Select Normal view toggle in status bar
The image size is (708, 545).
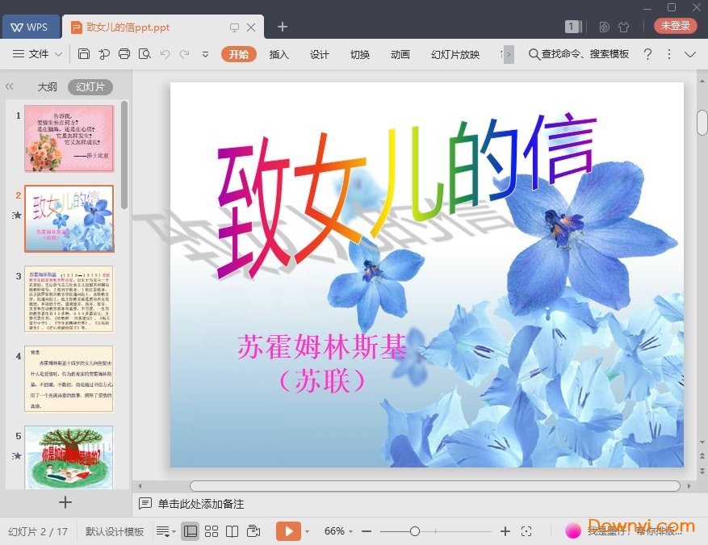(x=191, y=530)
